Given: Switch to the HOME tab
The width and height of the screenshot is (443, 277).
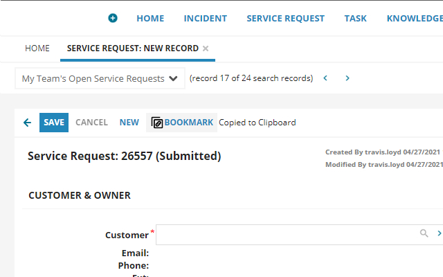Looking at the screenshot, I should [37, 48].
